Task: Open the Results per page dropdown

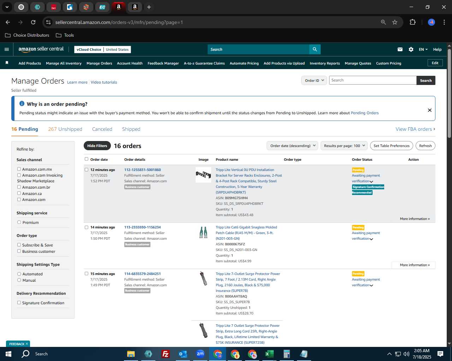Action: click(x=344, y=146)
